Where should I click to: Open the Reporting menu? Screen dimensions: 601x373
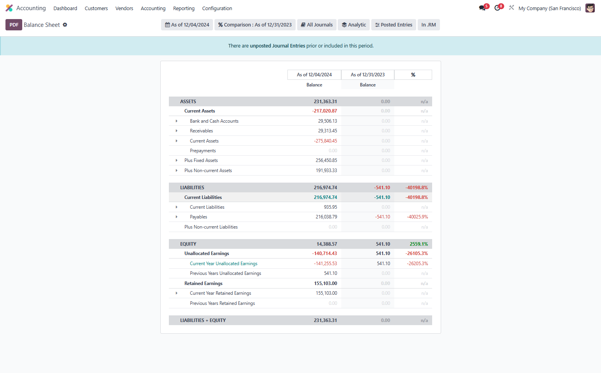pos(184,8)
